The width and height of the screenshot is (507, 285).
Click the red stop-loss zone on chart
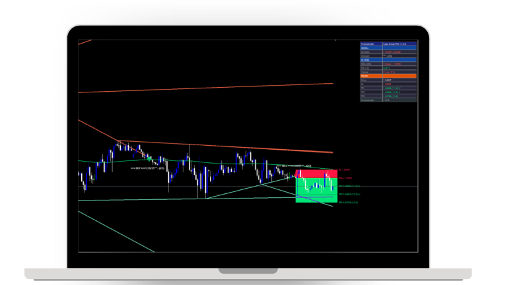pyautogui.click(x=316, y=174)
